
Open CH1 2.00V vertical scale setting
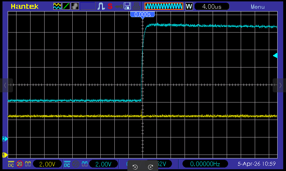click(46, 164)
